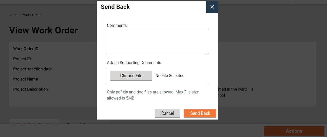
Task: Click into the Comments text area
Action: click(157, 42)
